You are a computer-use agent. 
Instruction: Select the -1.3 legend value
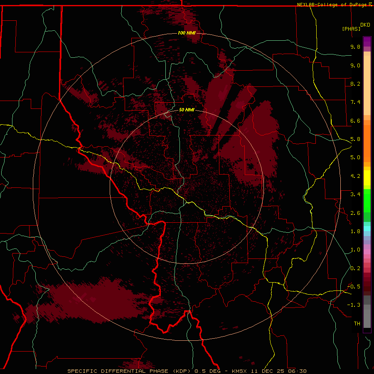point(354,305)
